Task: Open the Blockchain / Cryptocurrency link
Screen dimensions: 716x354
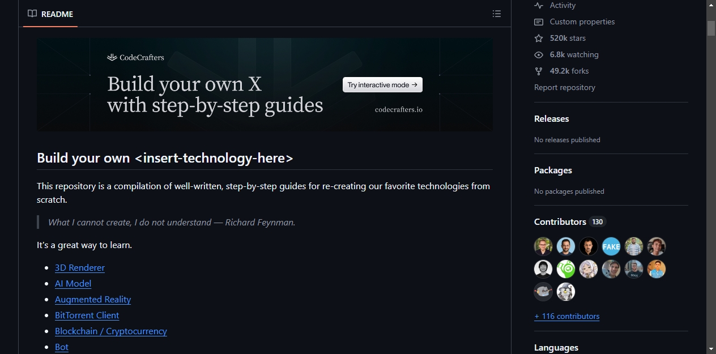Action: [x=111, y=331]
